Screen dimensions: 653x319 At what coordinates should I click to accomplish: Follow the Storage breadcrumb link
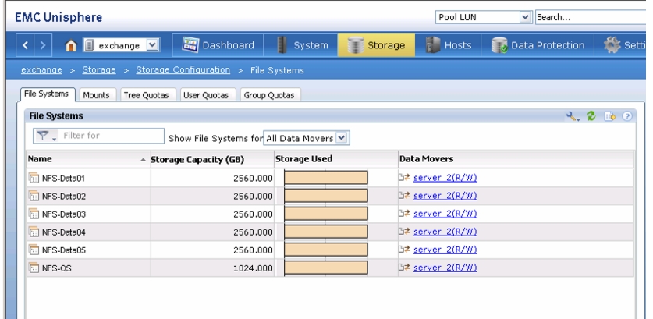click(99, 70)
